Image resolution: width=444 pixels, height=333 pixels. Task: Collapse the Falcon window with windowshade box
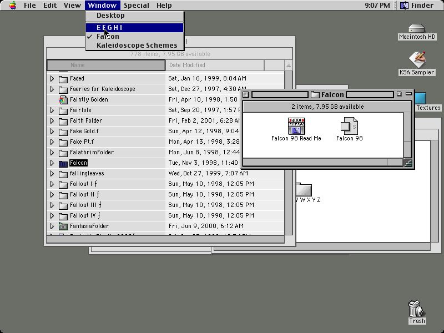coord(408,94)
